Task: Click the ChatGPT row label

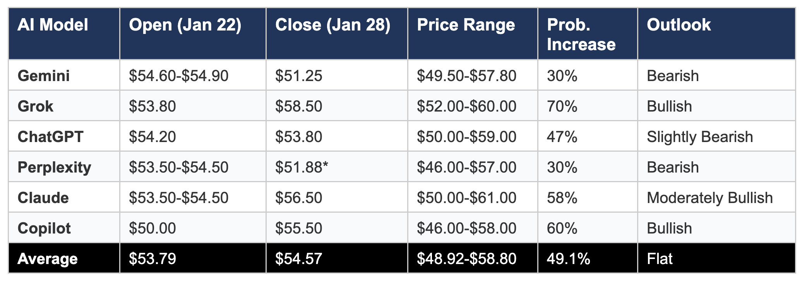Action: point(50,137)
